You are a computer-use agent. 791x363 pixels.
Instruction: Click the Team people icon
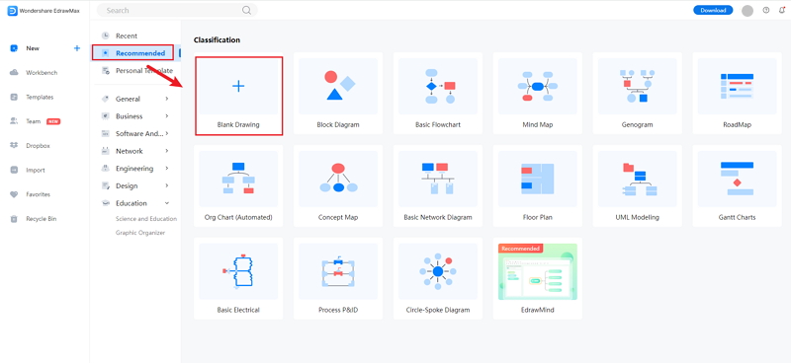point(14,121)
